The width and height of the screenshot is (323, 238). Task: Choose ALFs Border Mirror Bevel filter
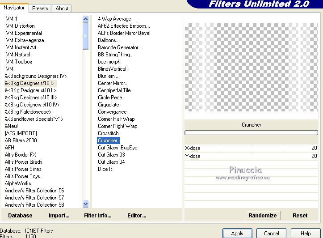coord(124,33)
